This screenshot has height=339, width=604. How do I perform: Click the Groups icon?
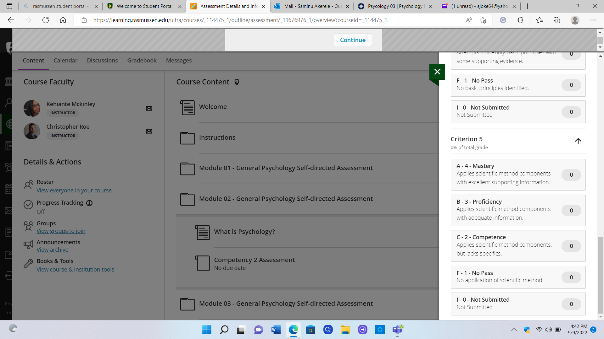point(28,226)
